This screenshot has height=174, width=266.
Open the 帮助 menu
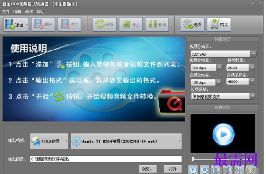40,12
